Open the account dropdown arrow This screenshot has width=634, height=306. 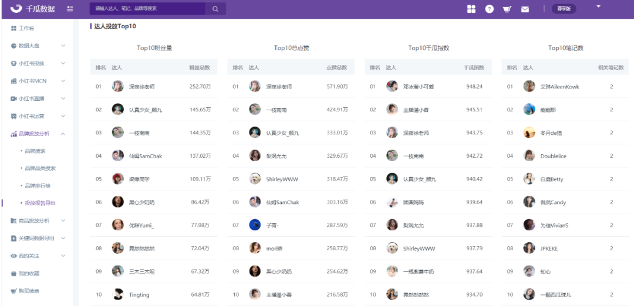coord(598,6)
